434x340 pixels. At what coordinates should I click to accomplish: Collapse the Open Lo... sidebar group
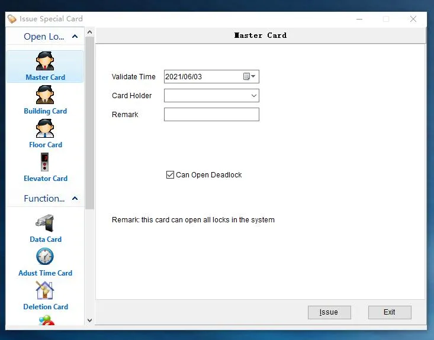[75, 37]
